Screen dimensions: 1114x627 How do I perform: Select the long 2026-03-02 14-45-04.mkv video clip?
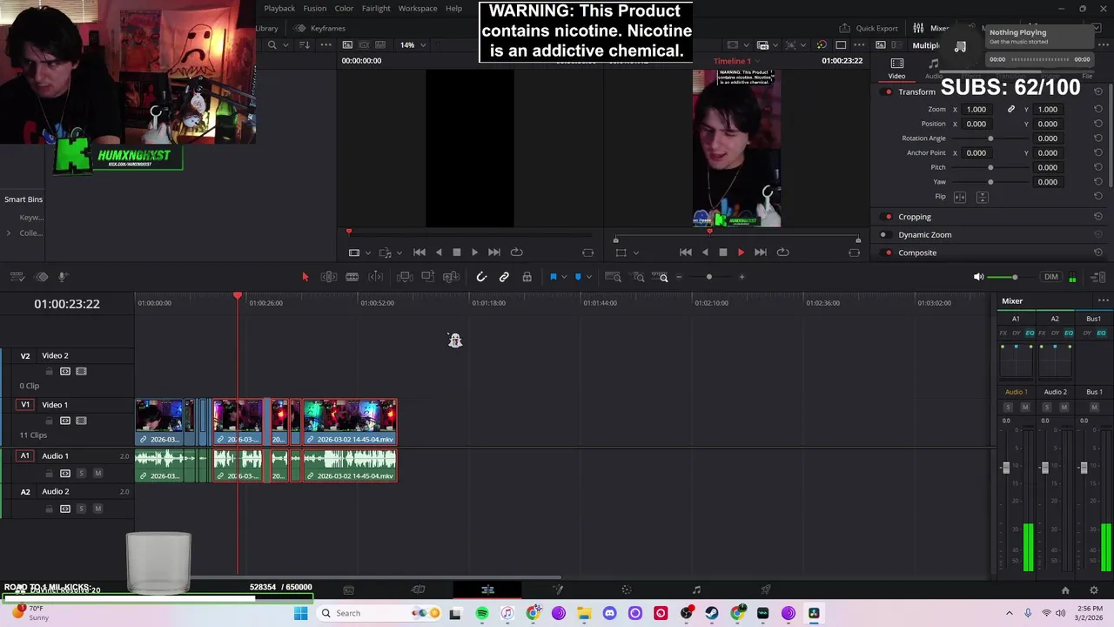[x=350, y=421]
